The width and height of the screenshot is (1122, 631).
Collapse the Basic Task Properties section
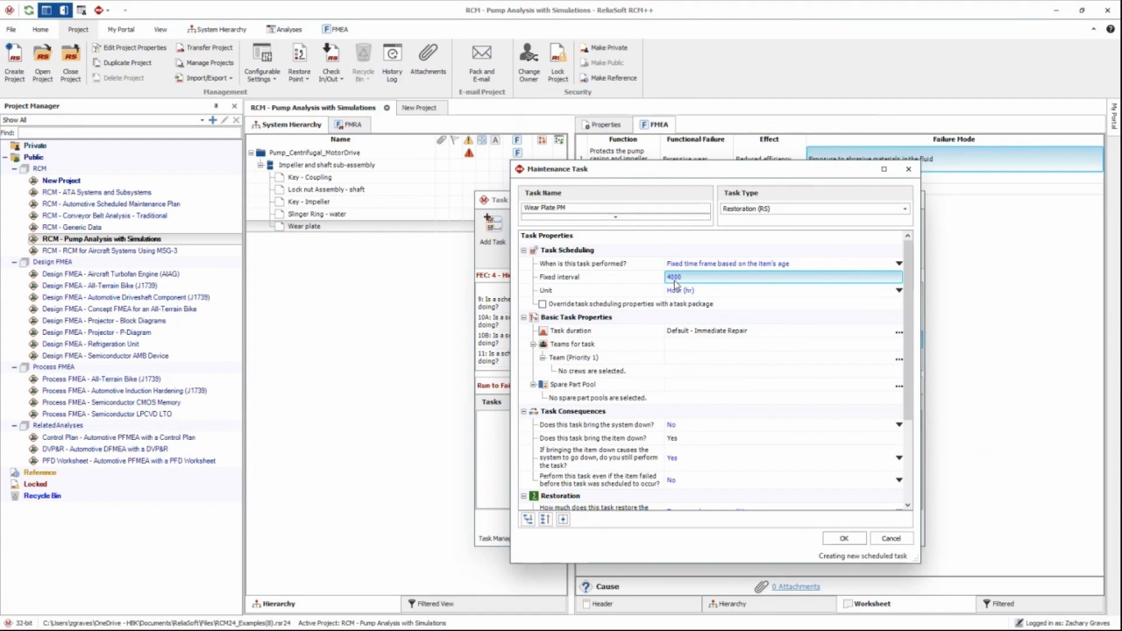pos(523,317)
